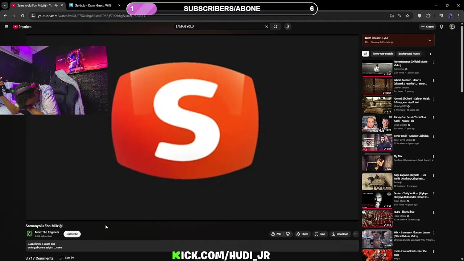
Task: Open options for My Mix row
Action: coord(433,157)
